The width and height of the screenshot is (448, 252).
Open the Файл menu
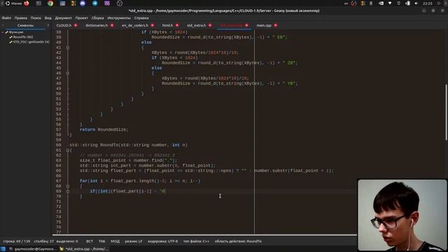tap(6, 17)
